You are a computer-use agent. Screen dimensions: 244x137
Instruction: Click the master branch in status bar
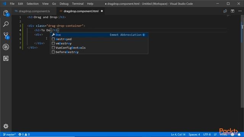pyautogui.click(x=10, y=134)
